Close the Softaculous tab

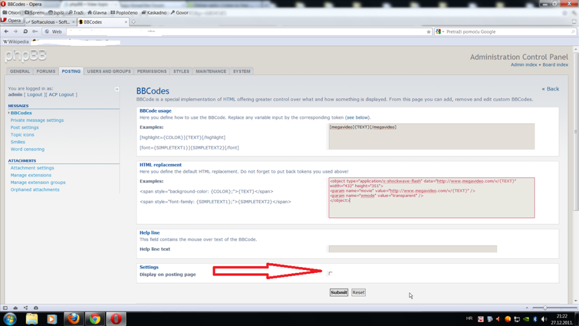coord(73,22)
